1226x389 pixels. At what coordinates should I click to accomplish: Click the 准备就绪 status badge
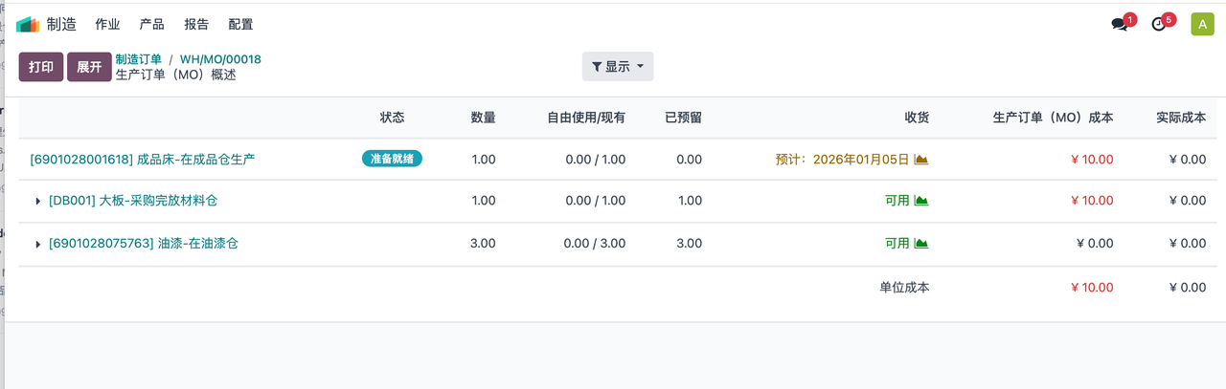click(x=392, y=159)
